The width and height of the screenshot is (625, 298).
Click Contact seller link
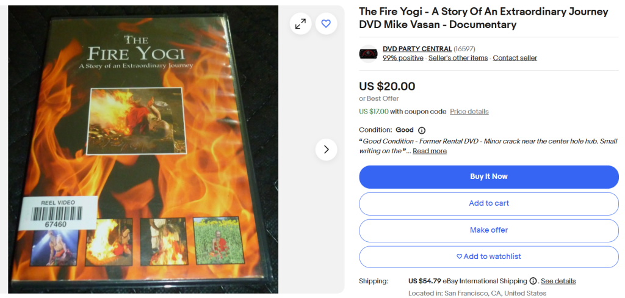(515, 58)
